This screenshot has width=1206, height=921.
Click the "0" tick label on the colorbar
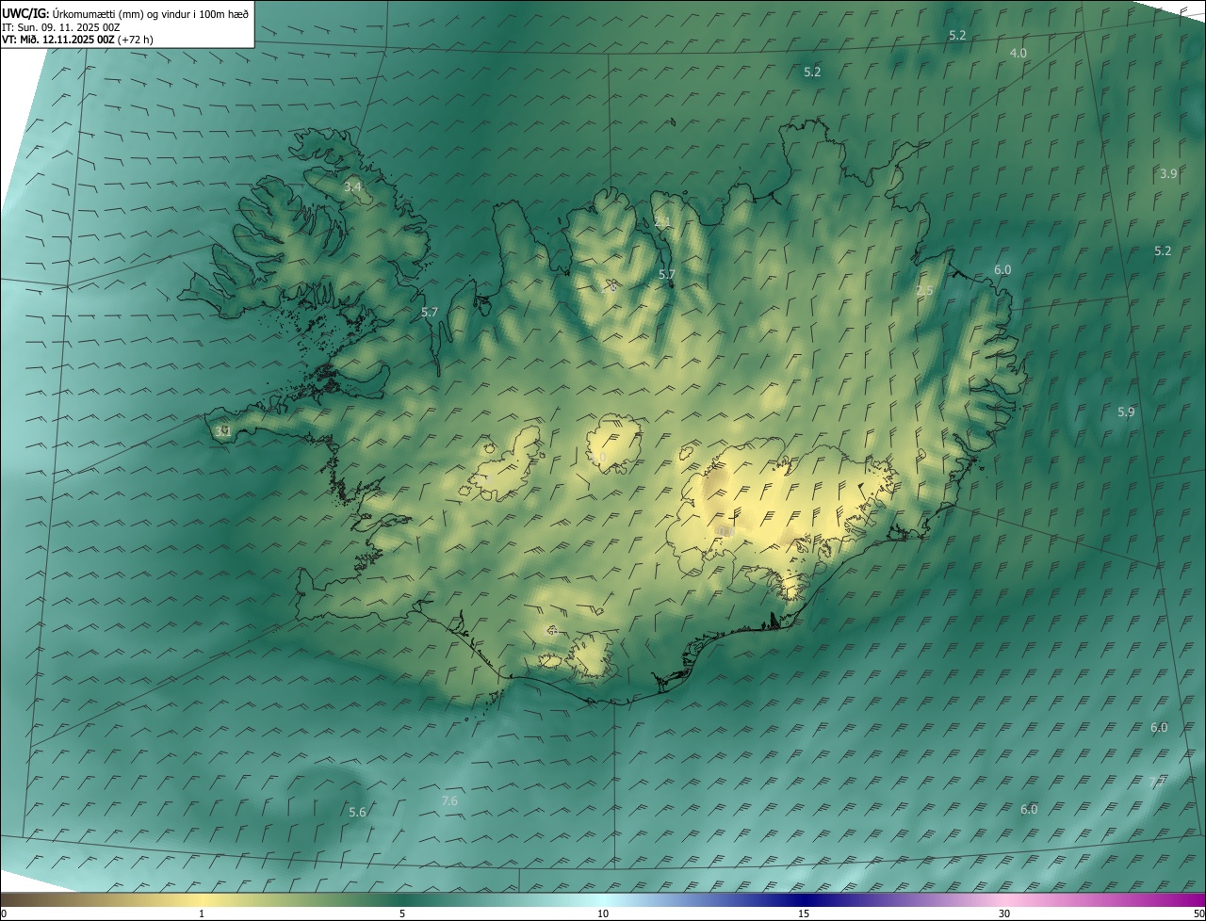coord(4,913)
